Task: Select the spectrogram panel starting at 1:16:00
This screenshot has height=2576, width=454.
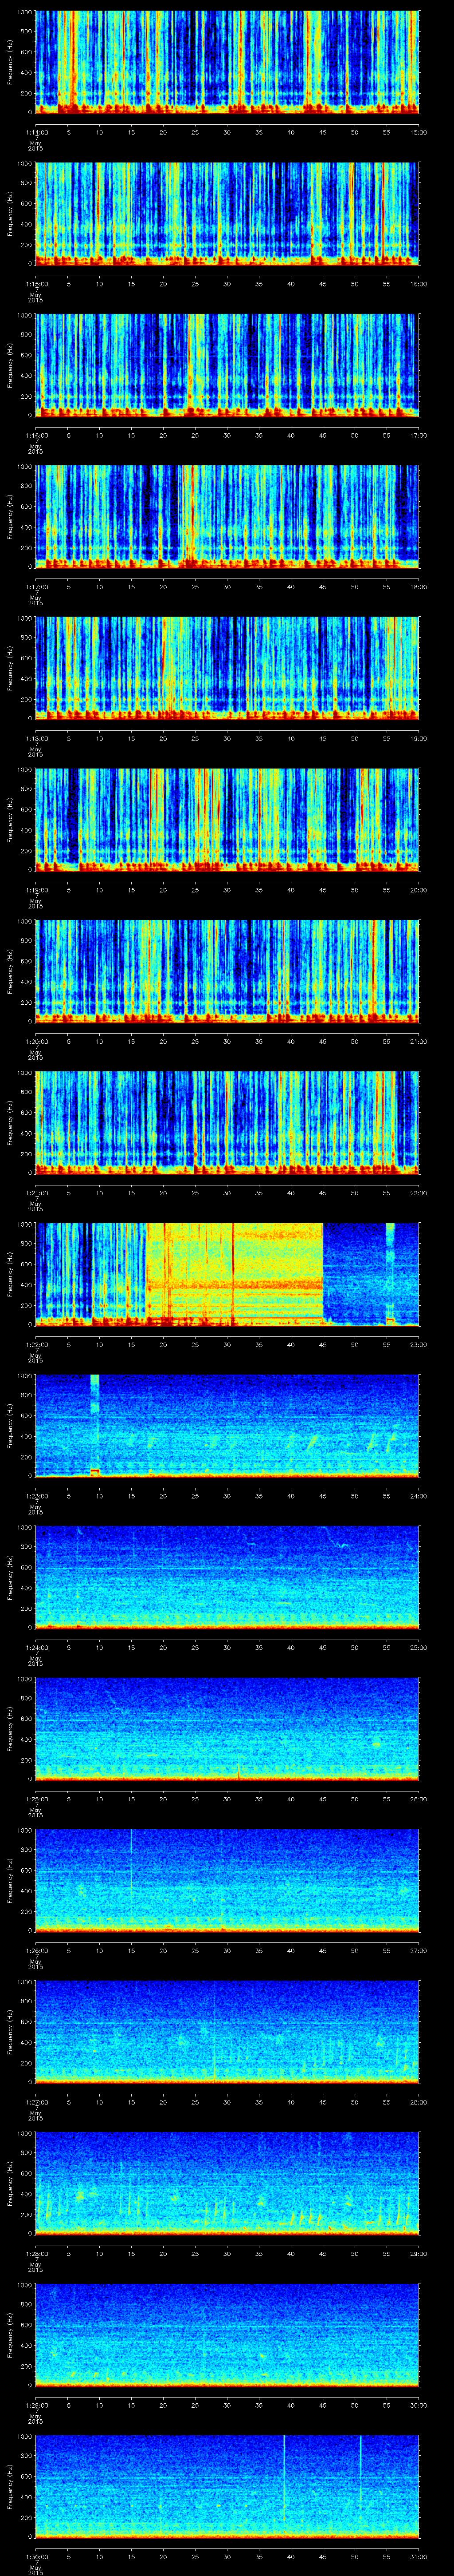Action: (227, 364)
